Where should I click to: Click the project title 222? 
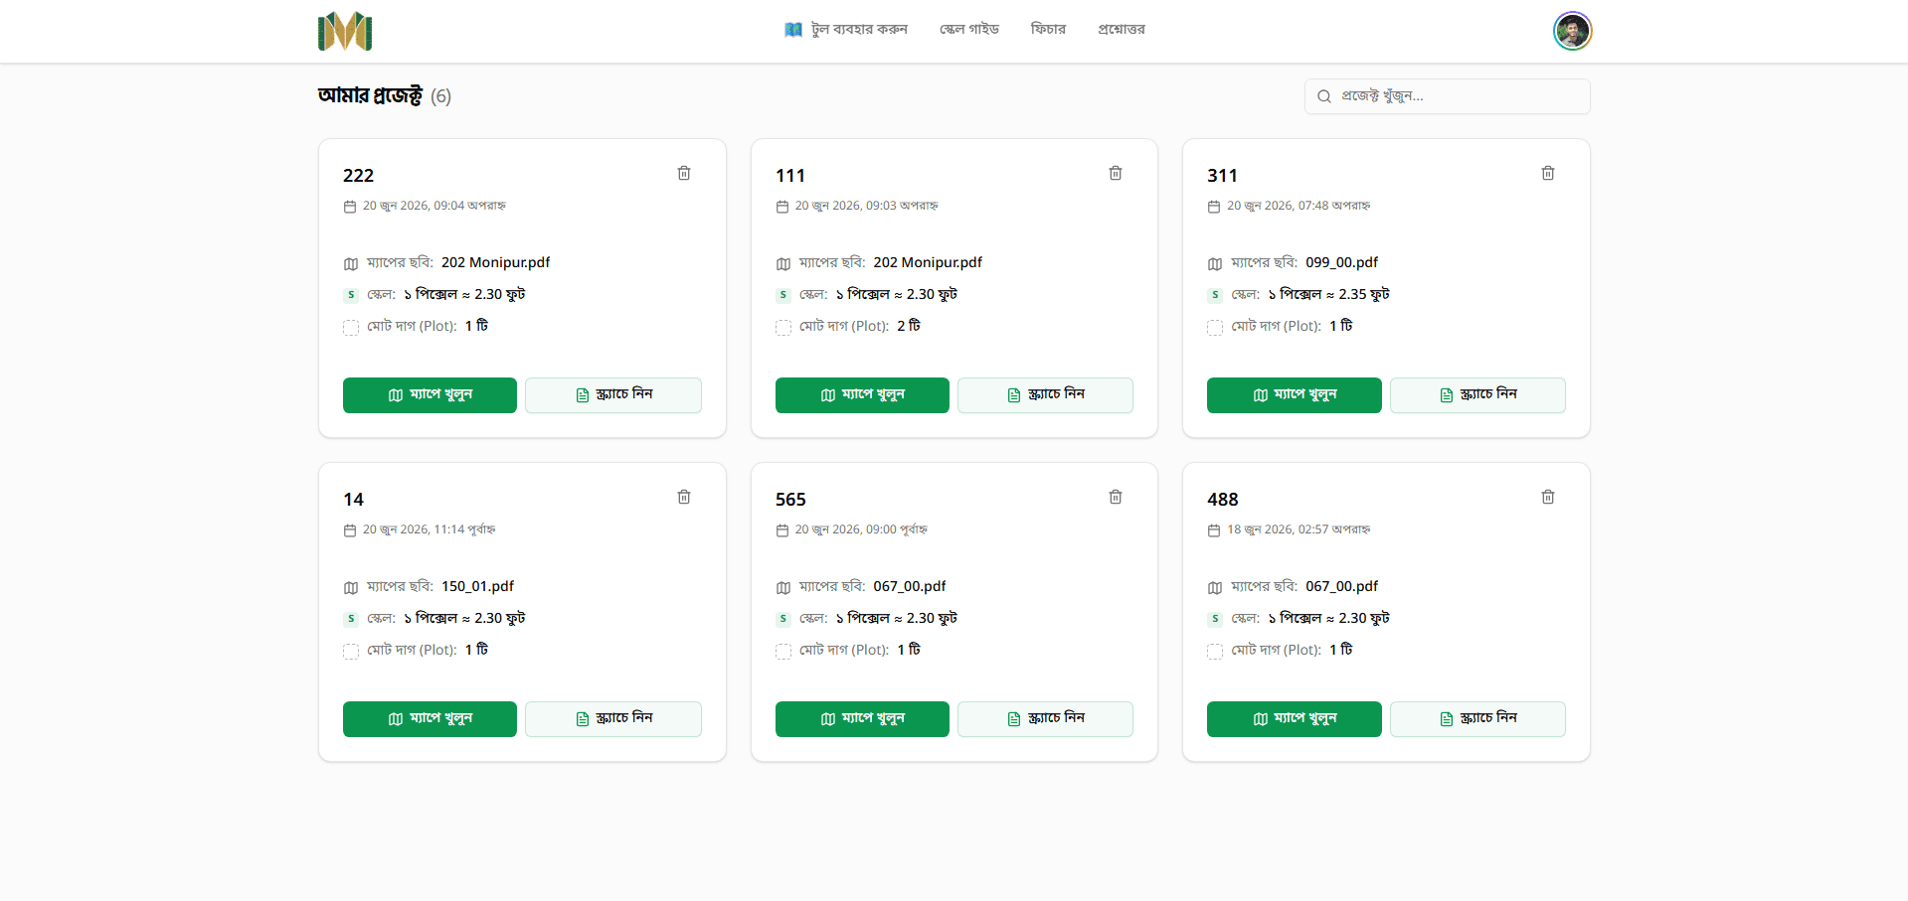click(x=358, y=176)
